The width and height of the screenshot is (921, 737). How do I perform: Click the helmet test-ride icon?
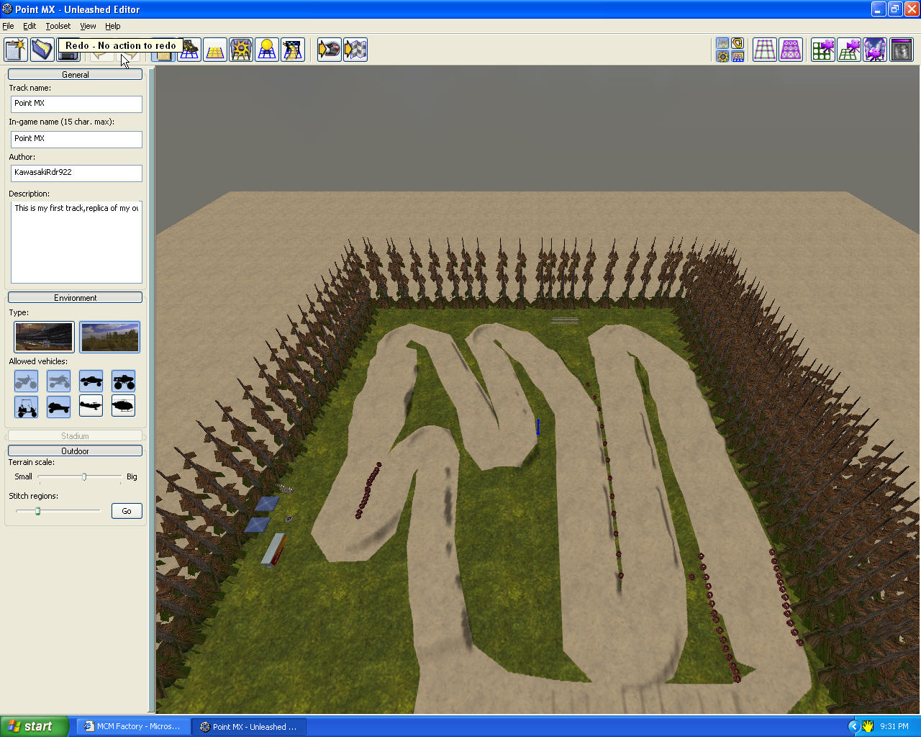[x=329, y=50]
